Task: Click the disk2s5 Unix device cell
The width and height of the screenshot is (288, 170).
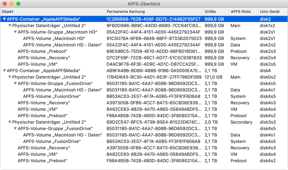Action: 268,64
